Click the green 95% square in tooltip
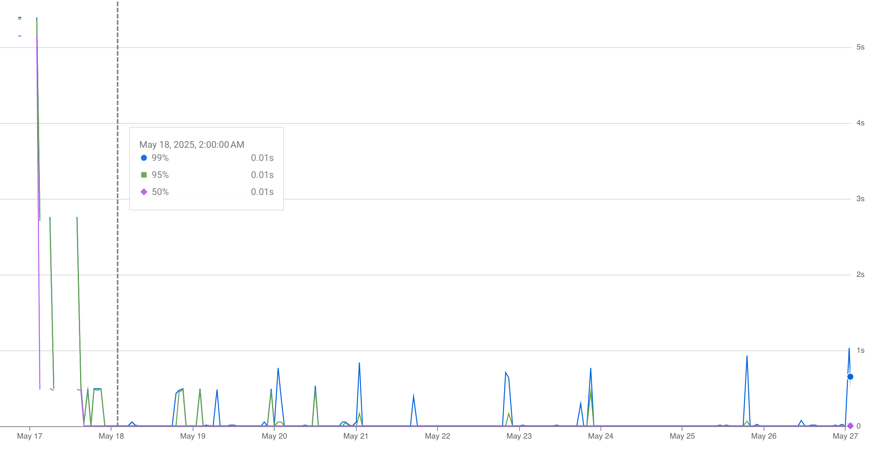The image size is (872, 451). (144, 175)
